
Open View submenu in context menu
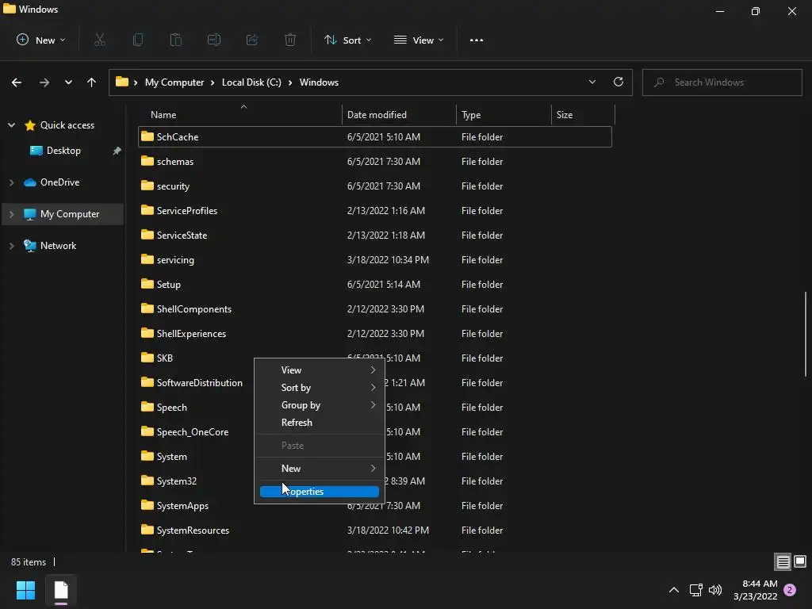pos(320,370)
